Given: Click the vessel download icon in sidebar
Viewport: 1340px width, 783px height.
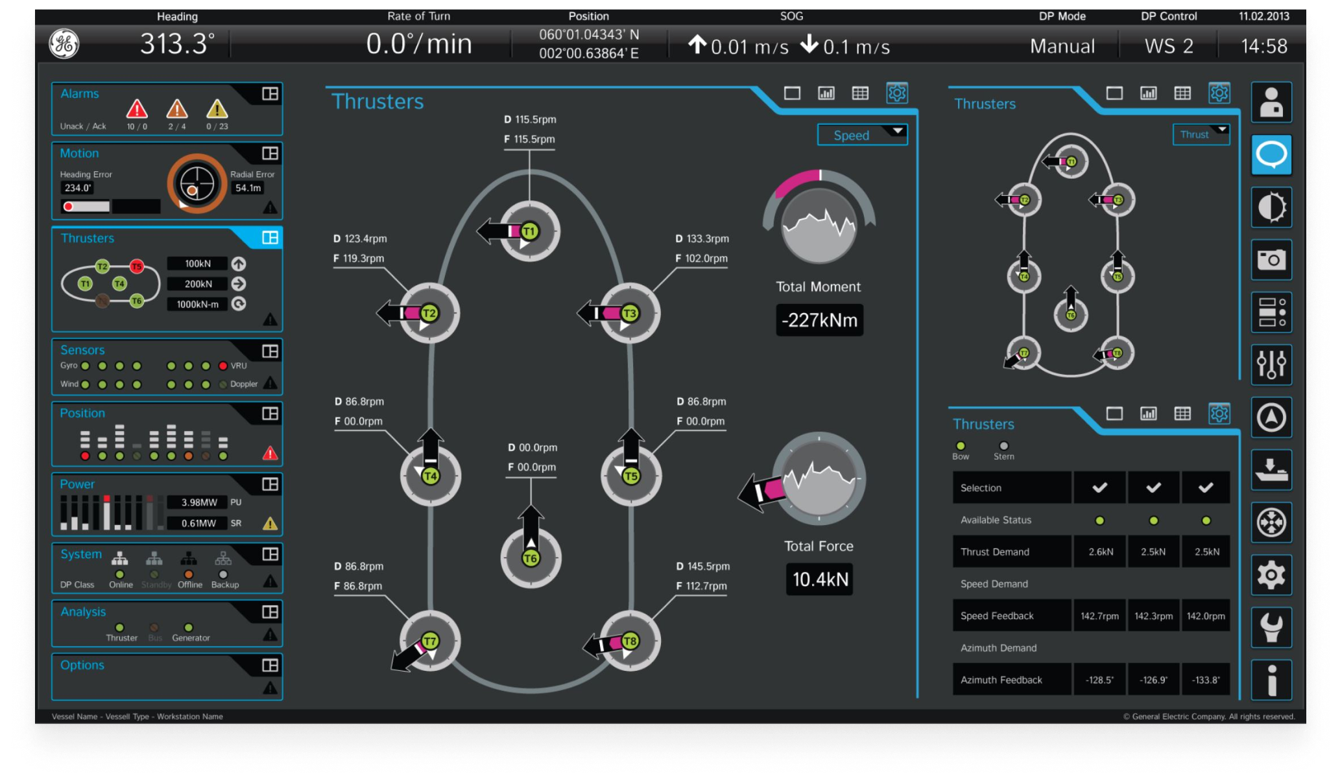Looking at the screenshot, I should click(x=1271, y=470).
